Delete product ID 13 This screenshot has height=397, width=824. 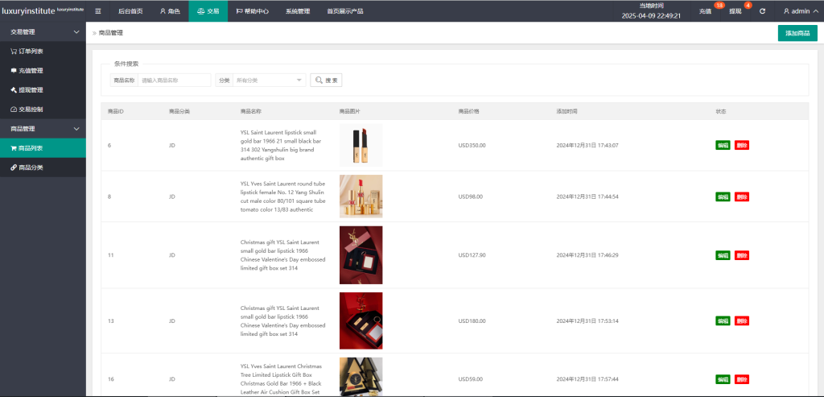click(x=741, y=320)
